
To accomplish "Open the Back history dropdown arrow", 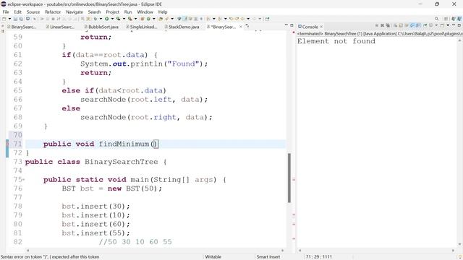I will (x=248, y=19).
